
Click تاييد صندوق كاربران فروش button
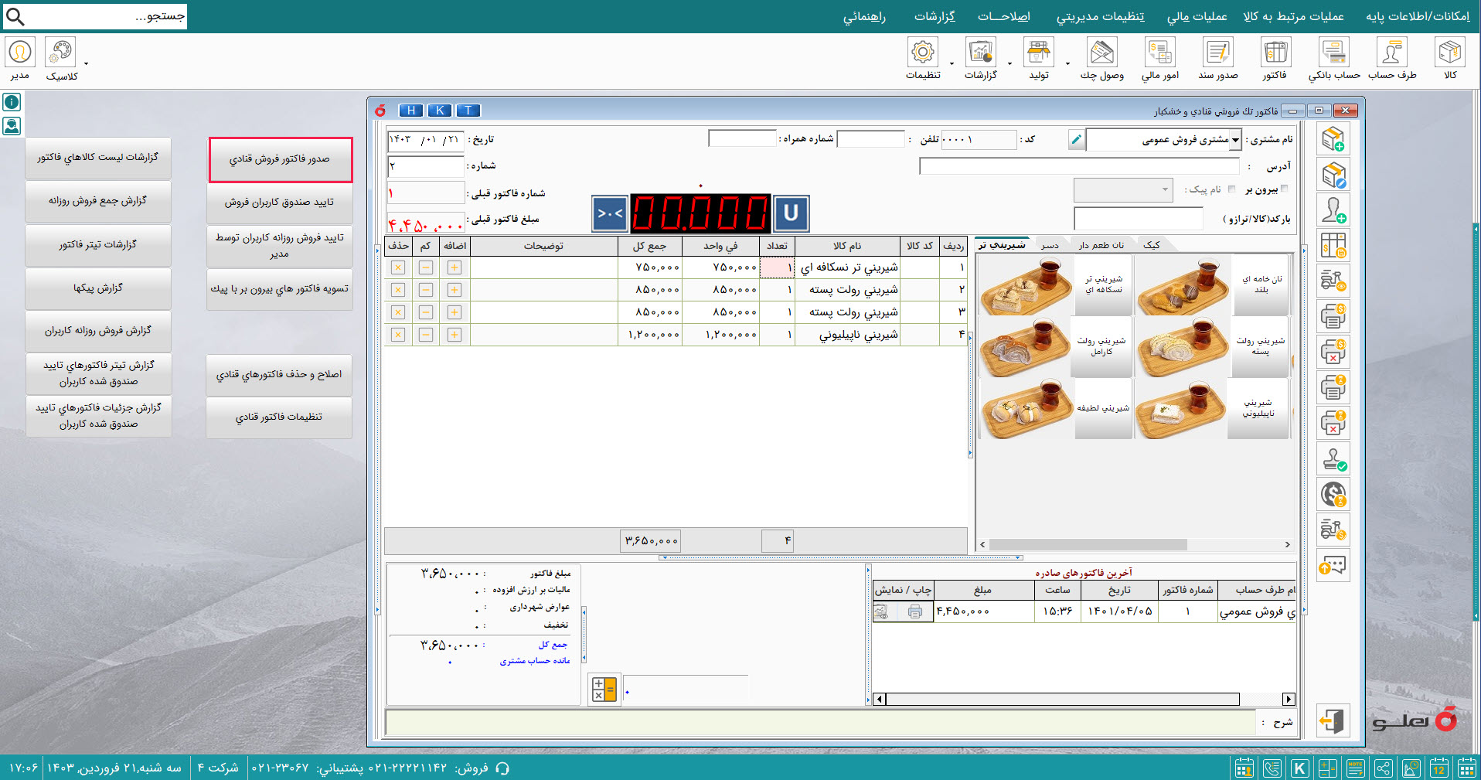click(280, 203)
